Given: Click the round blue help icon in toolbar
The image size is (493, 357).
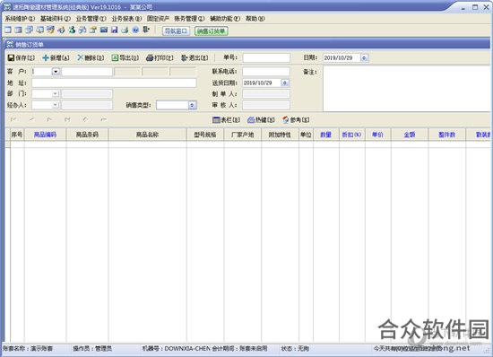Looking at the screenshot, I should 135,30.
